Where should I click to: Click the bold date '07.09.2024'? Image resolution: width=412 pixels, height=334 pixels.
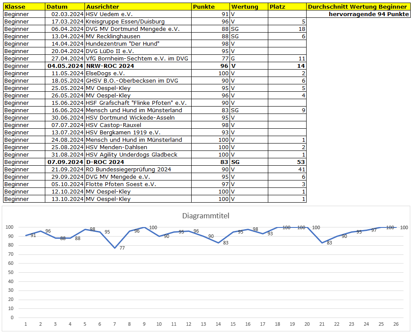pyautogui.click(x=65, y=162)
